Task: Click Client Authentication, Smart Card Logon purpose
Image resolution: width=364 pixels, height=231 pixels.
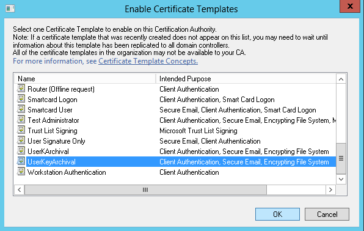Action: tap(217, 100)
